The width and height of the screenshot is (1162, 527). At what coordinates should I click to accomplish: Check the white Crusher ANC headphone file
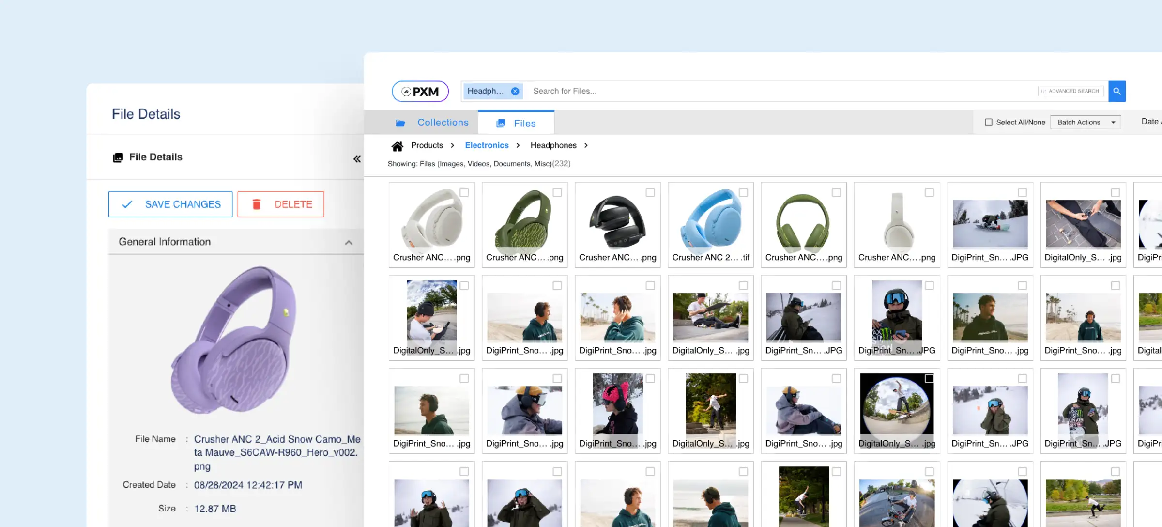pos(464,193)
